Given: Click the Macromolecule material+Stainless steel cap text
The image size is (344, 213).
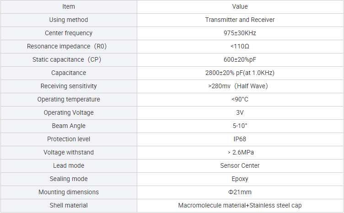Looking at the screenshot, I should click(240, 206).
